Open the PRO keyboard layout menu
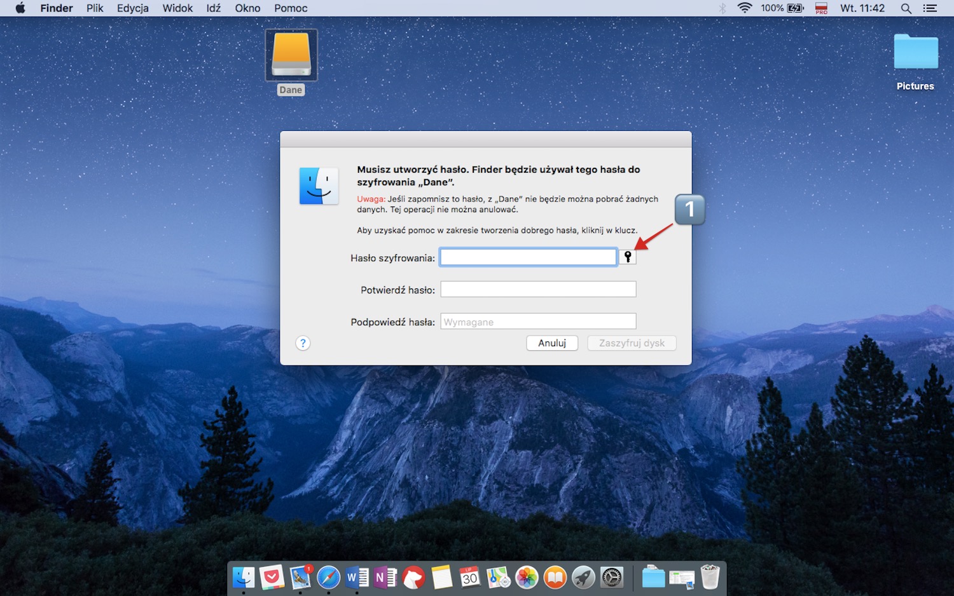Image resolution: width=954 pixels, height=596 pixels. click(821, 8)
